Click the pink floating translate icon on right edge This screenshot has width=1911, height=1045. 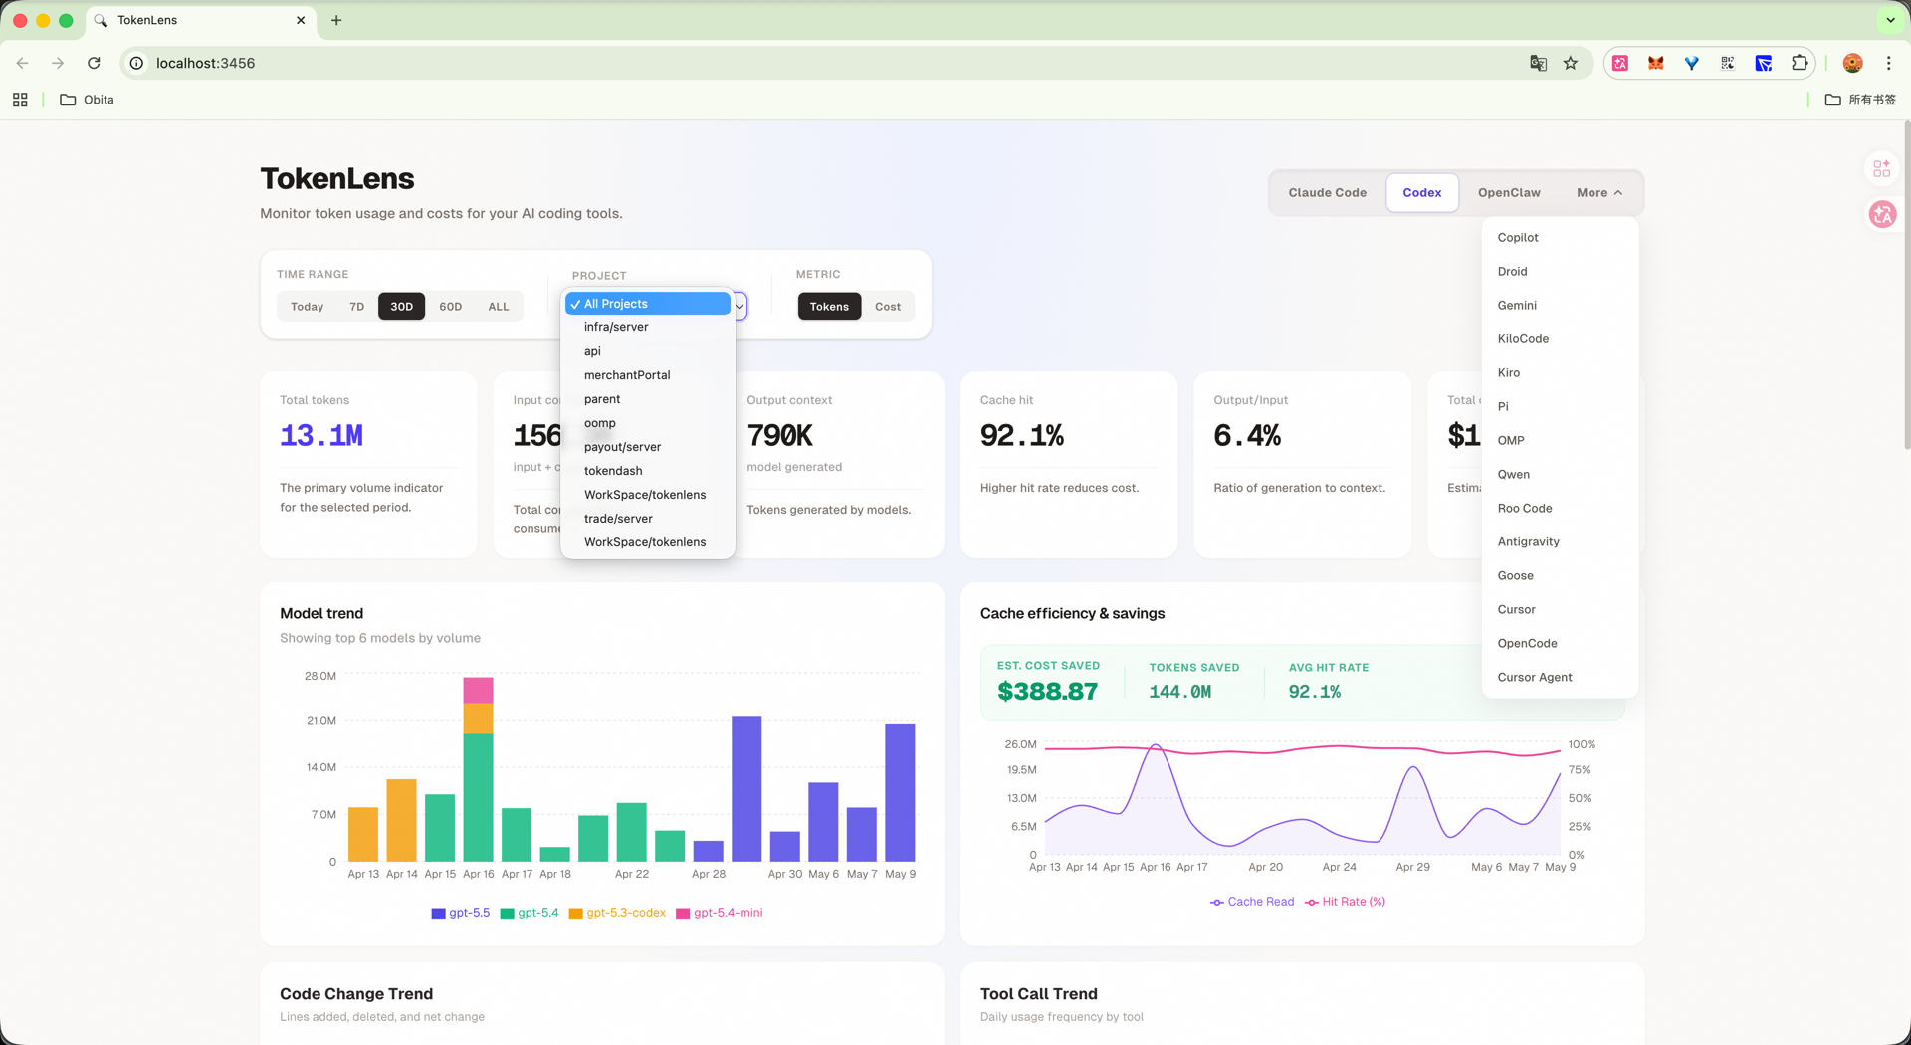[x=1881, y=214]
